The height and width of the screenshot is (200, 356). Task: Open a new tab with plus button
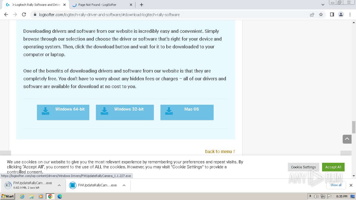point(142,5)
